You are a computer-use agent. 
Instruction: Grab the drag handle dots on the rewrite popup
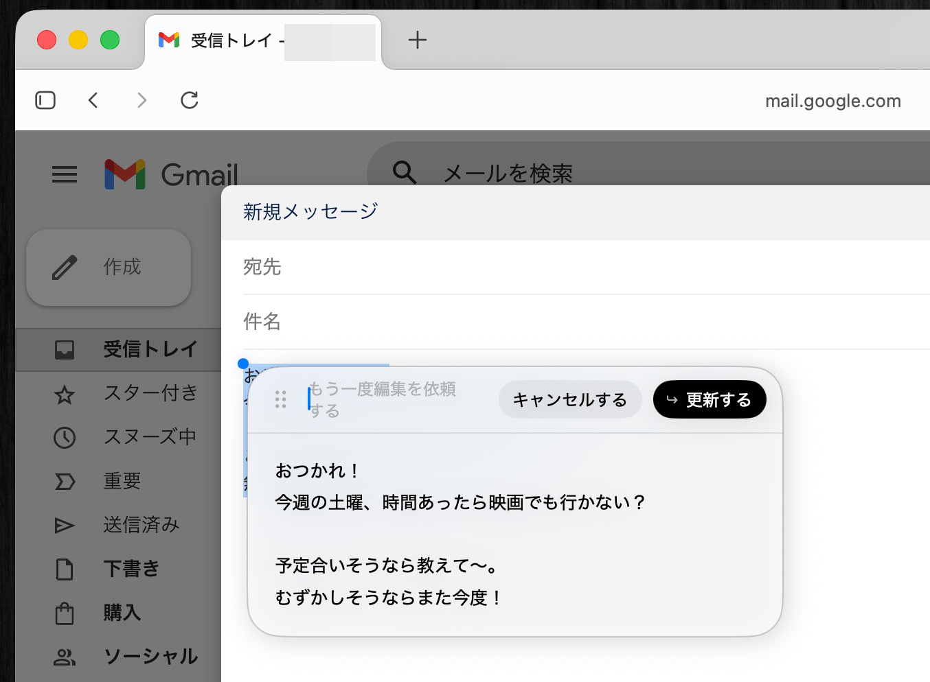click(x=280, y=399)
